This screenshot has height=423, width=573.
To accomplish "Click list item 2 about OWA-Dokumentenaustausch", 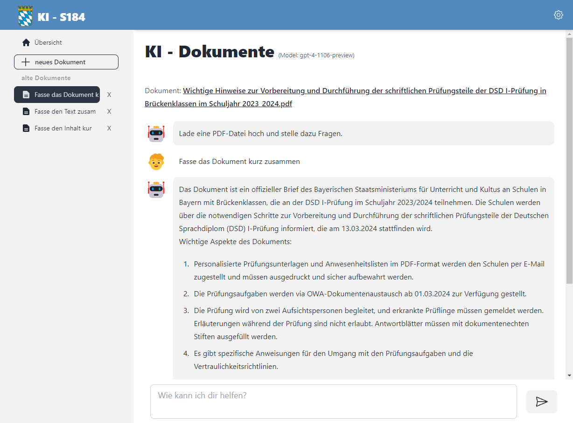I will tap(360, 294).
